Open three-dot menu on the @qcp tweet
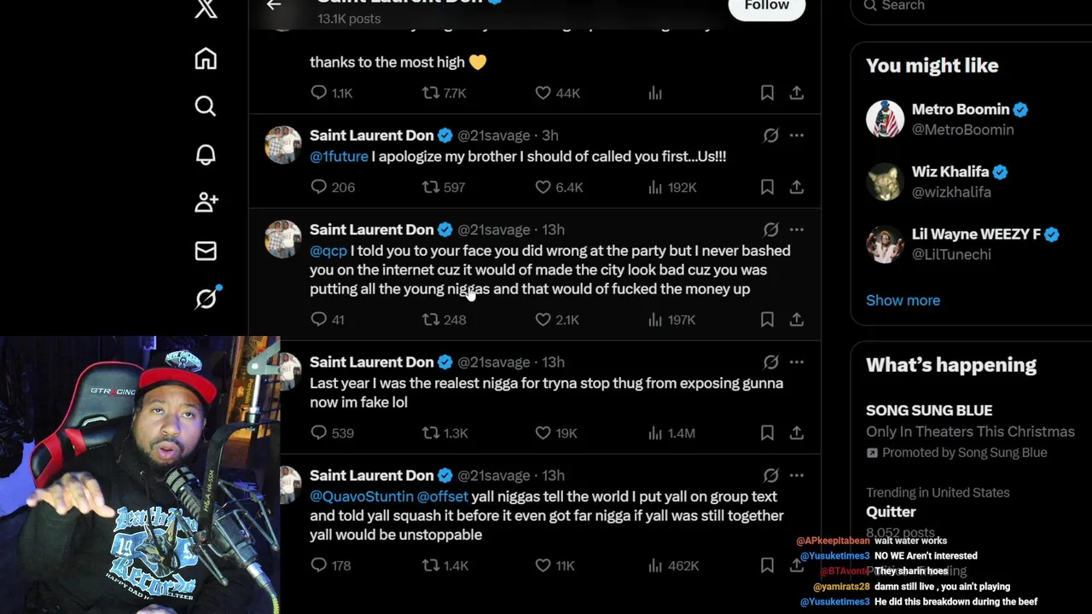The height and width of the screenshot is (614, 1092). pyautogui.click(x=796, y=229)
